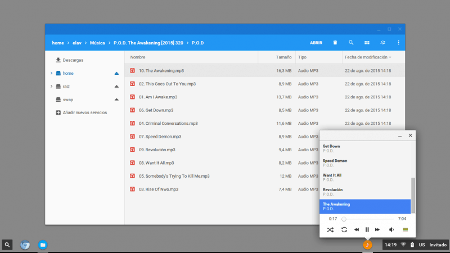Switch to grid thumbnail view
This screenshot has width=450, height=253.
coord(367,43)
